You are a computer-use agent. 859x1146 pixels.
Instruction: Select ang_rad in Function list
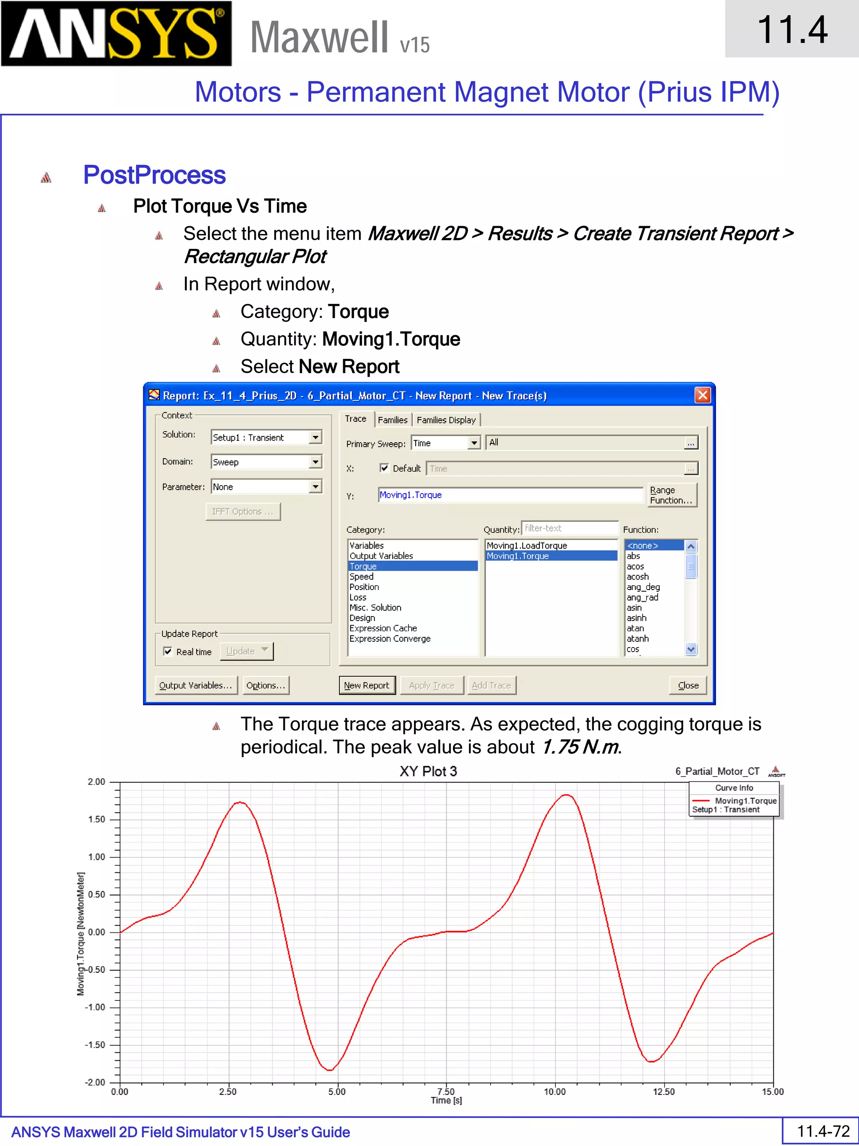coord(654,598)
